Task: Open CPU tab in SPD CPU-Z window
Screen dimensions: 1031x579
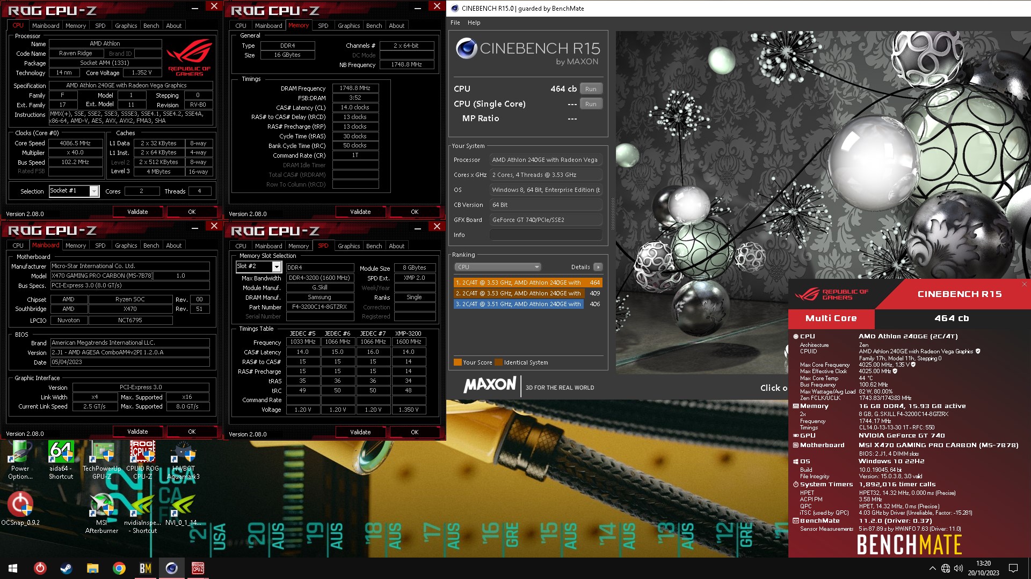Action: (241, 246)
